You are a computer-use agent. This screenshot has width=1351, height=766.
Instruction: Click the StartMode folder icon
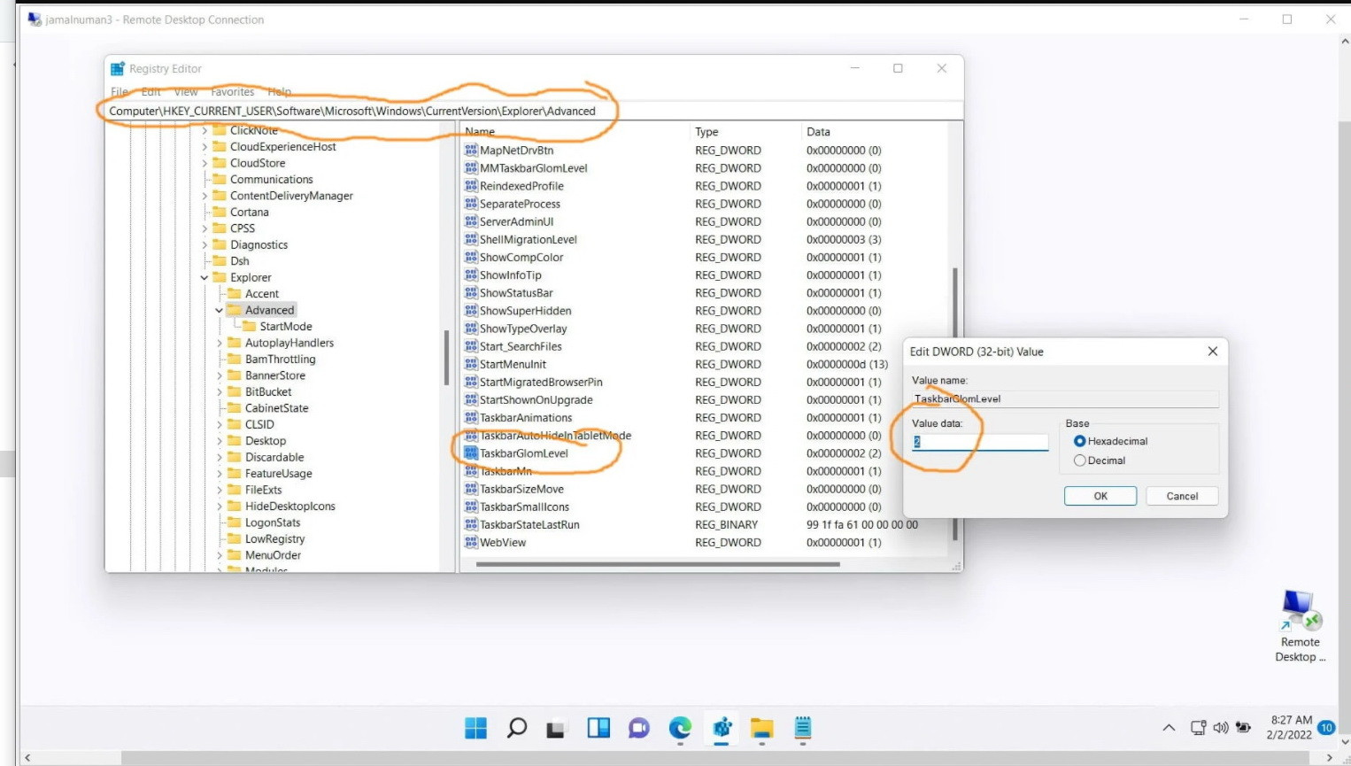(250, 326)
